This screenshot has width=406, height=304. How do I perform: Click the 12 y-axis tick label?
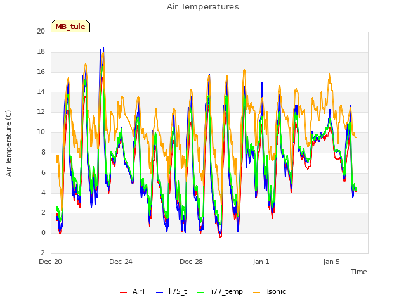[41, 112]
